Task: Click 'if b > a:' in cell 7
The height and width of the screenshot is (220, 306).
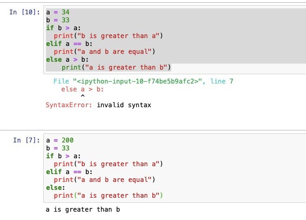Action: [x=64, y=156]
